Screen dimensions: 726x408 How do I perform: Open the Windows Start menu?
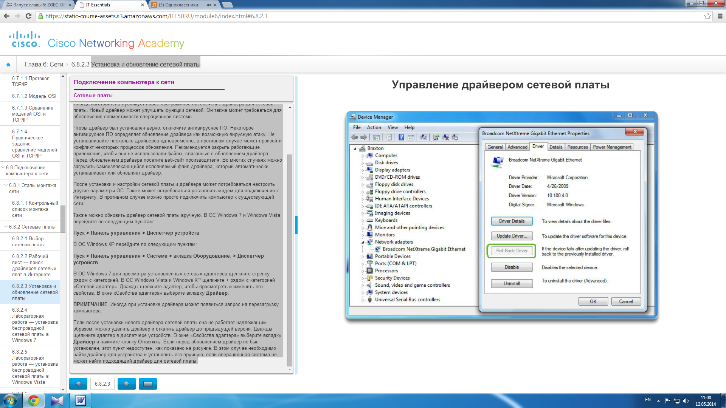coord(10,400)
